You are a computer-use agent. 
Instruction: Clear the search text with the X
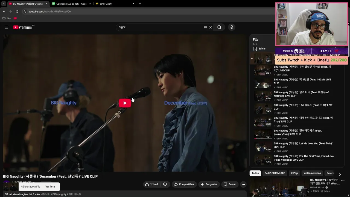tap(211, 27)
